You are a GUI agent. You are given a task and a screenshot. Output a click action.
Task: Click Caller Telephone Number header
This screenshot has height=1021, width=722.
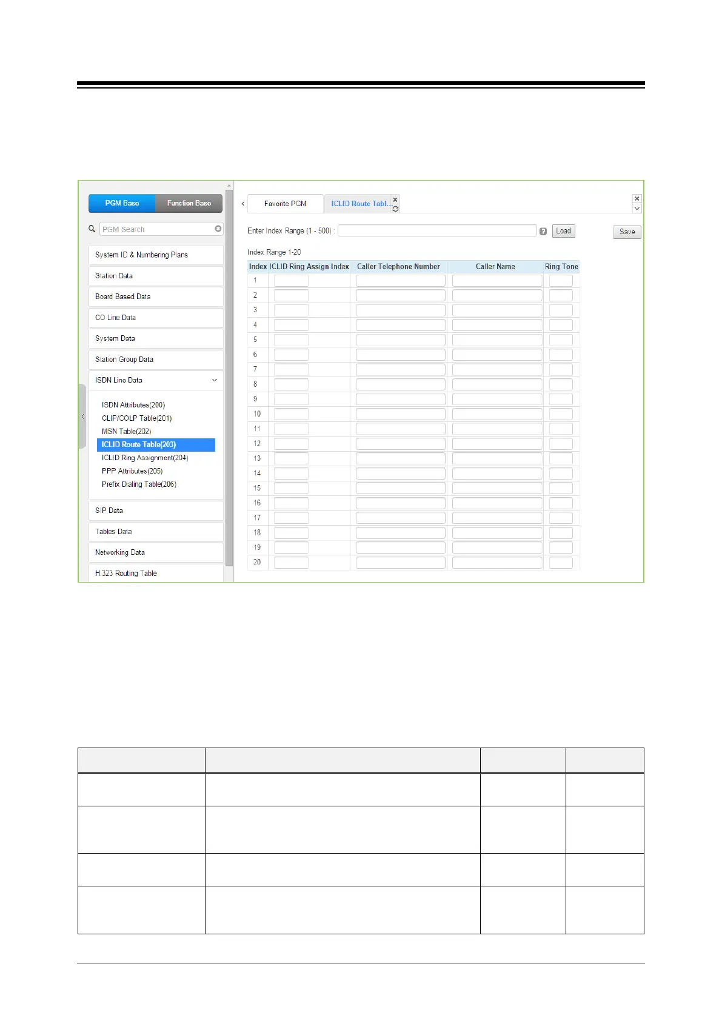point(398,267)
